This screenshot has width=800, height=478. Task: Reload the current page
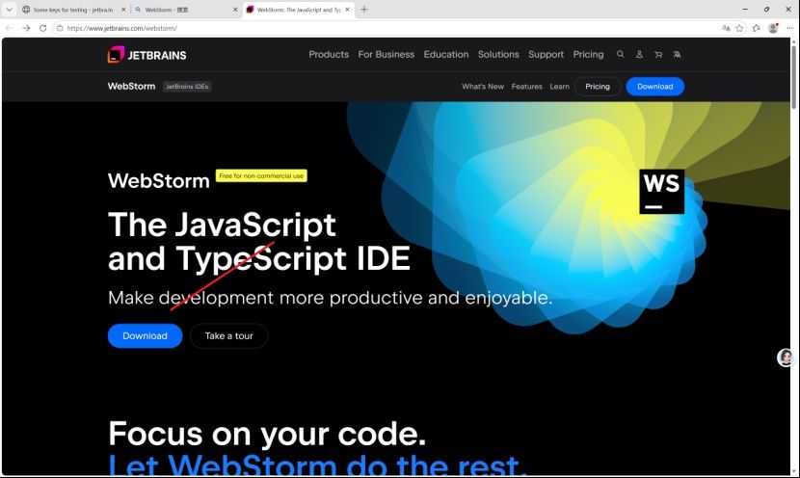pyautogui.click(x=42, y=28)
